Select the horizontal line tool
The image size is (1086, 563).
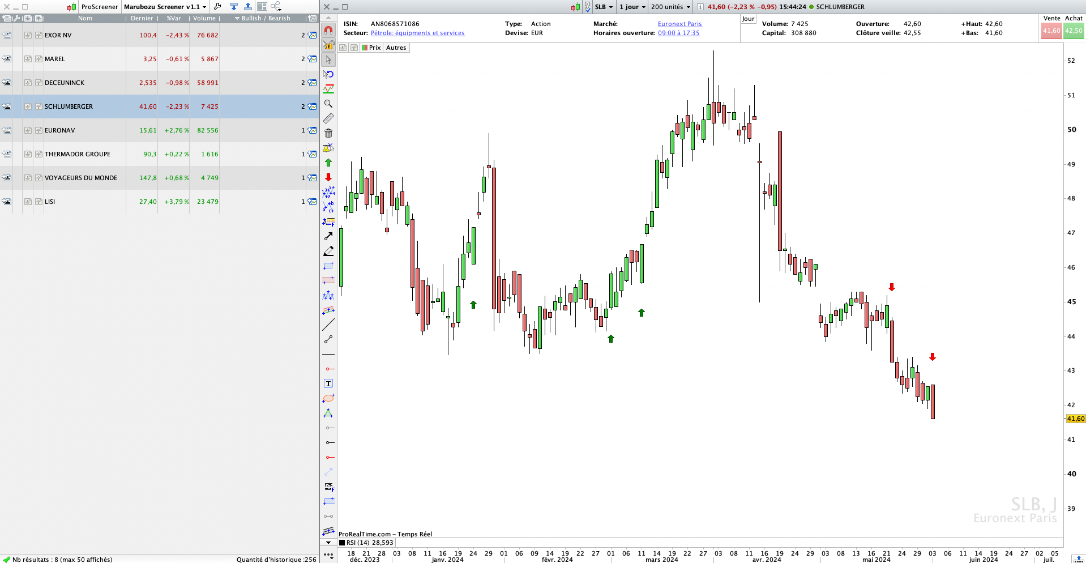[328, 354]
